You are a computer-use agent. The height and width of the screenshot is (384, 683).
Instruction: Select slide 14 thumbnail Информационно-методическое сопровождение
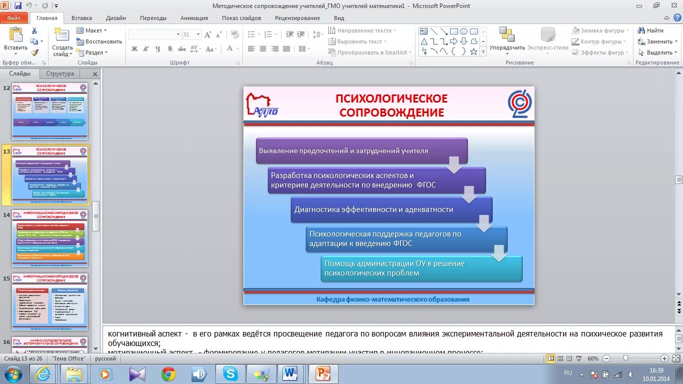(x=49, y=238)
